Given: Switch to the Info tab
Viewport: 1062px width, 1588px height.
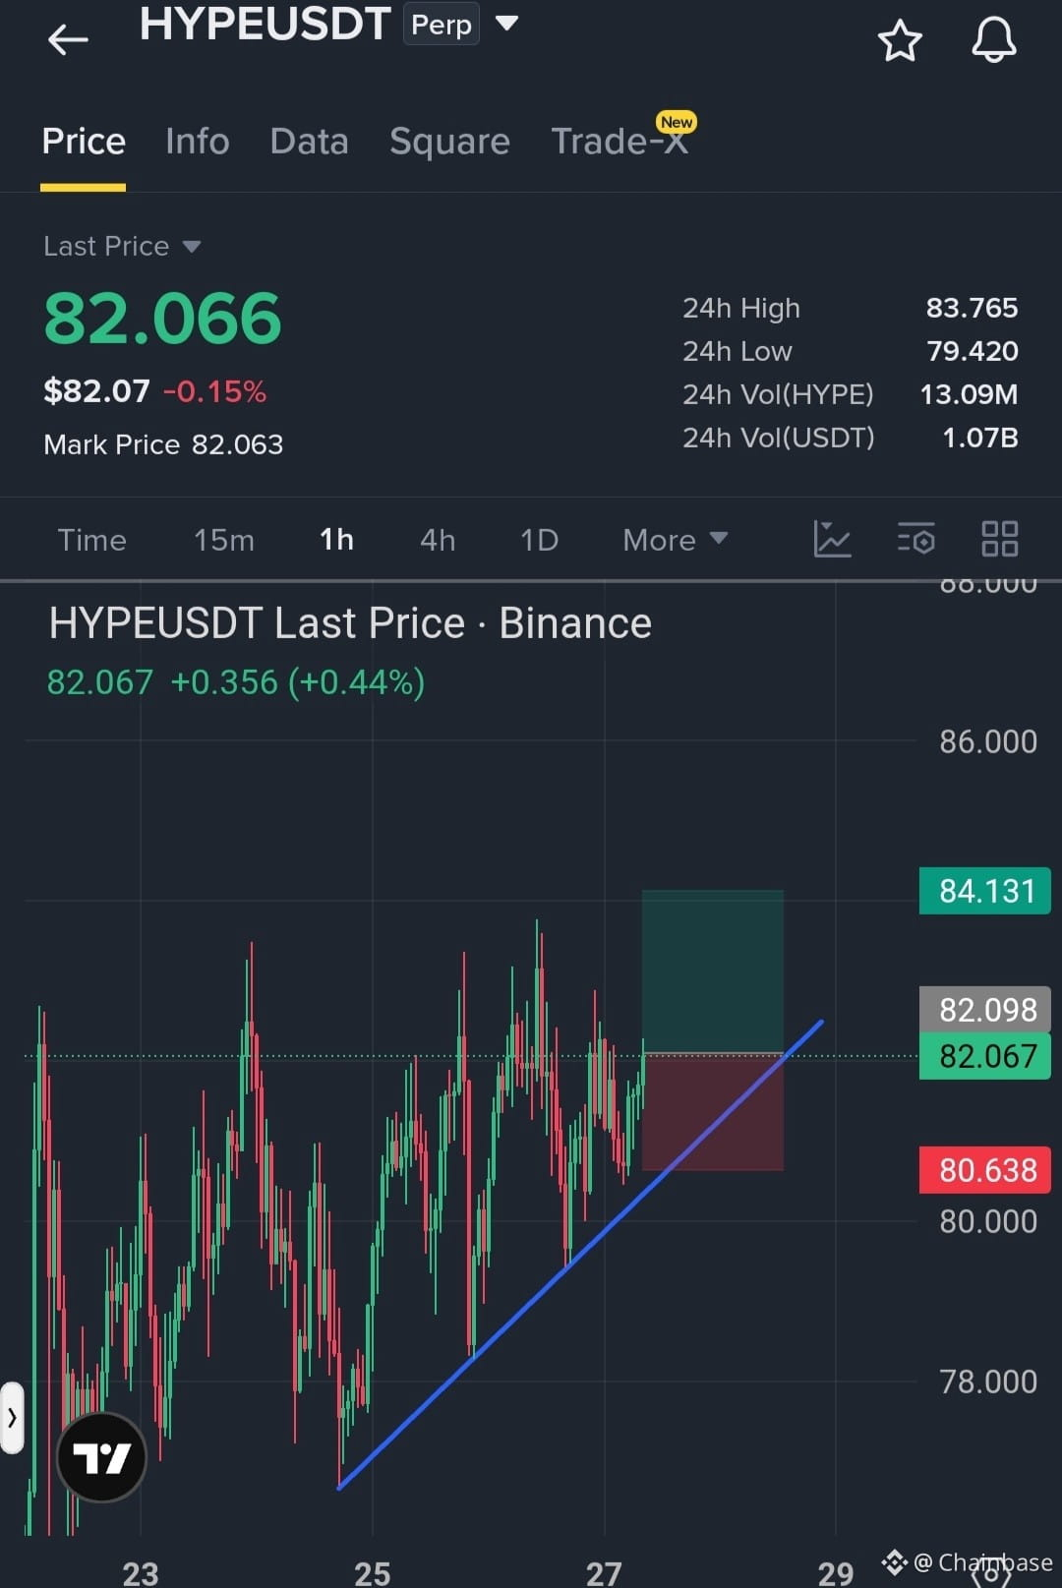Looking at the screenshot, I should tap(197, 142).
